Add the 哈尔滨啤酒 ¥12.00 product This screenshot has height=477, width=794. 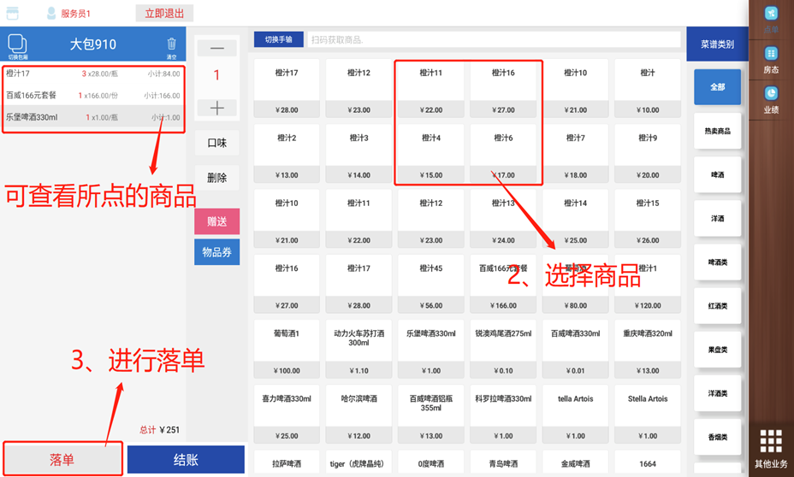tap(358, 415)
